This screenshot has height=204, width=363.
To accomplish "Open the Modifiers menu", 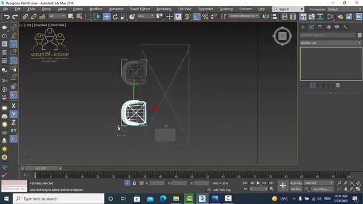I will click(96, 9).
